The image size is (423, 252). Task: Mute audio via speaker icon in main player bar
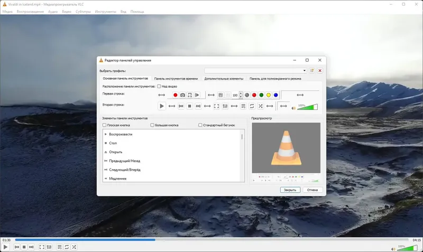(393, 249)
